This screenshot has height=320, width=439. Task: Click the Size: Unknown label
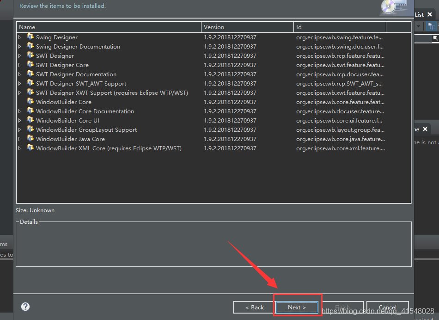pyautogui.click(x=35, y=210)
